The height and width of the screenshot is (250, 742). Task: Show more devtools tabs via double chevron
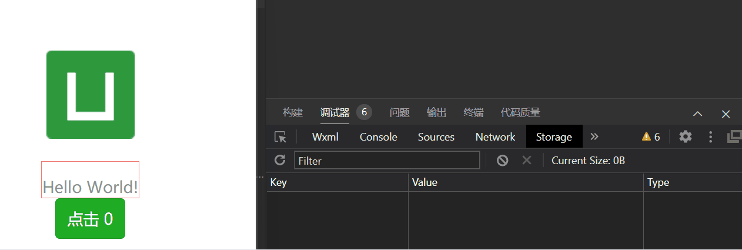594,136
